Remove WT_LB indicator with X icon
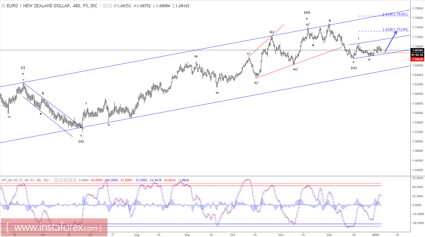The width and height of the screenshot is (425, 237). click(75, 180)
